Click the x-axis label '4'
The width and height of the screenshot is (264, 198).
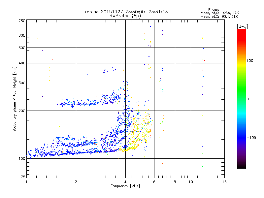point(125,182)
